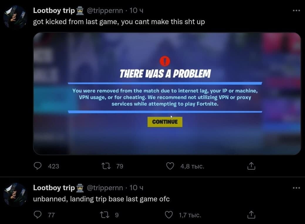Like the unbanned tweet
This screenshot has height=224, width=305.
point(168,215)
